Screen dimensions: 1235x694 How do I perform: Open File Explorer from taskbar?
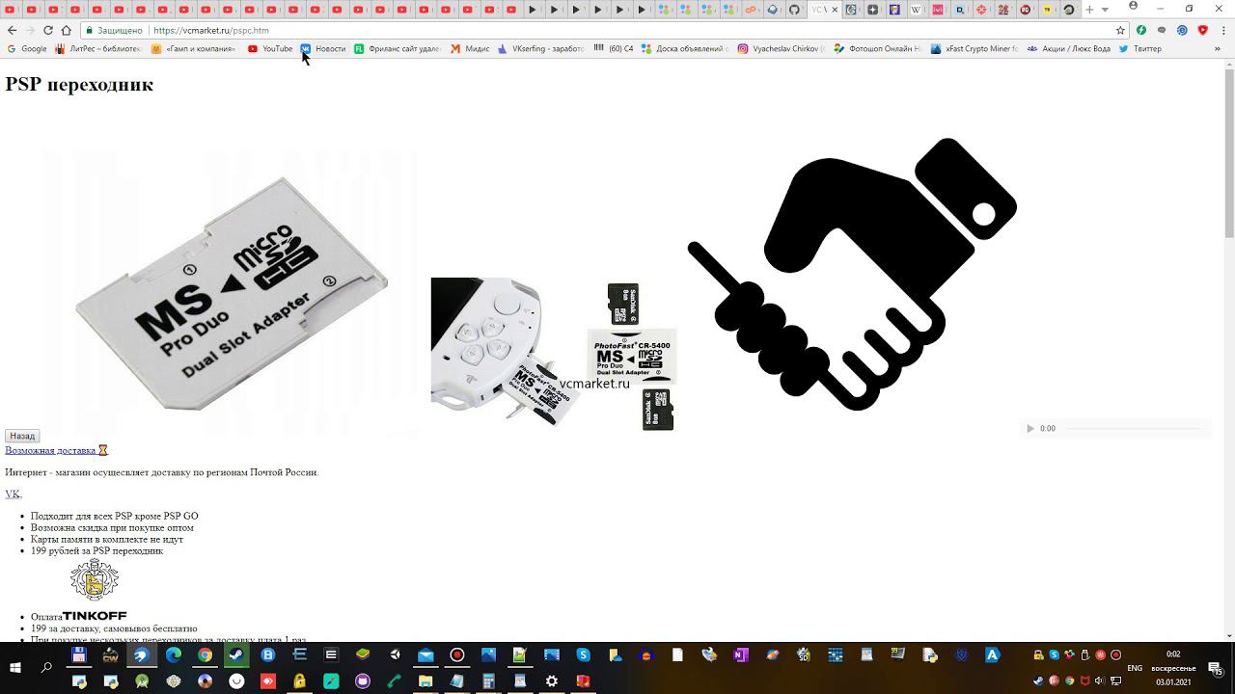click(425, 681)
